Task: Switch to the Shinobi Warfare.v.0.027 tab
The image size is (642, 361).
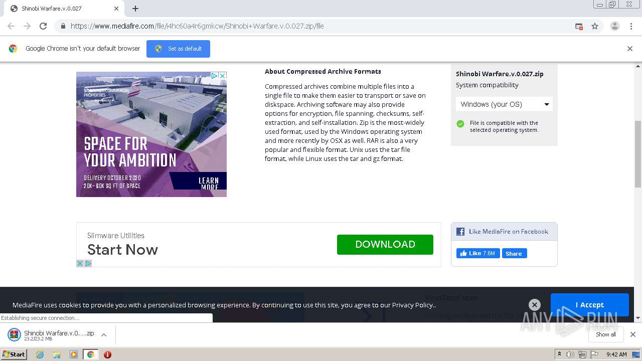Action: point(64,9)
